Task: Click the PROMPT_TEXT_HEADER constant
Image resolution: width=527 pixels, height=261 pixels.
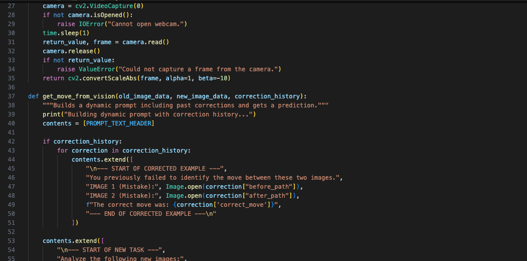Action: (119, 123)
